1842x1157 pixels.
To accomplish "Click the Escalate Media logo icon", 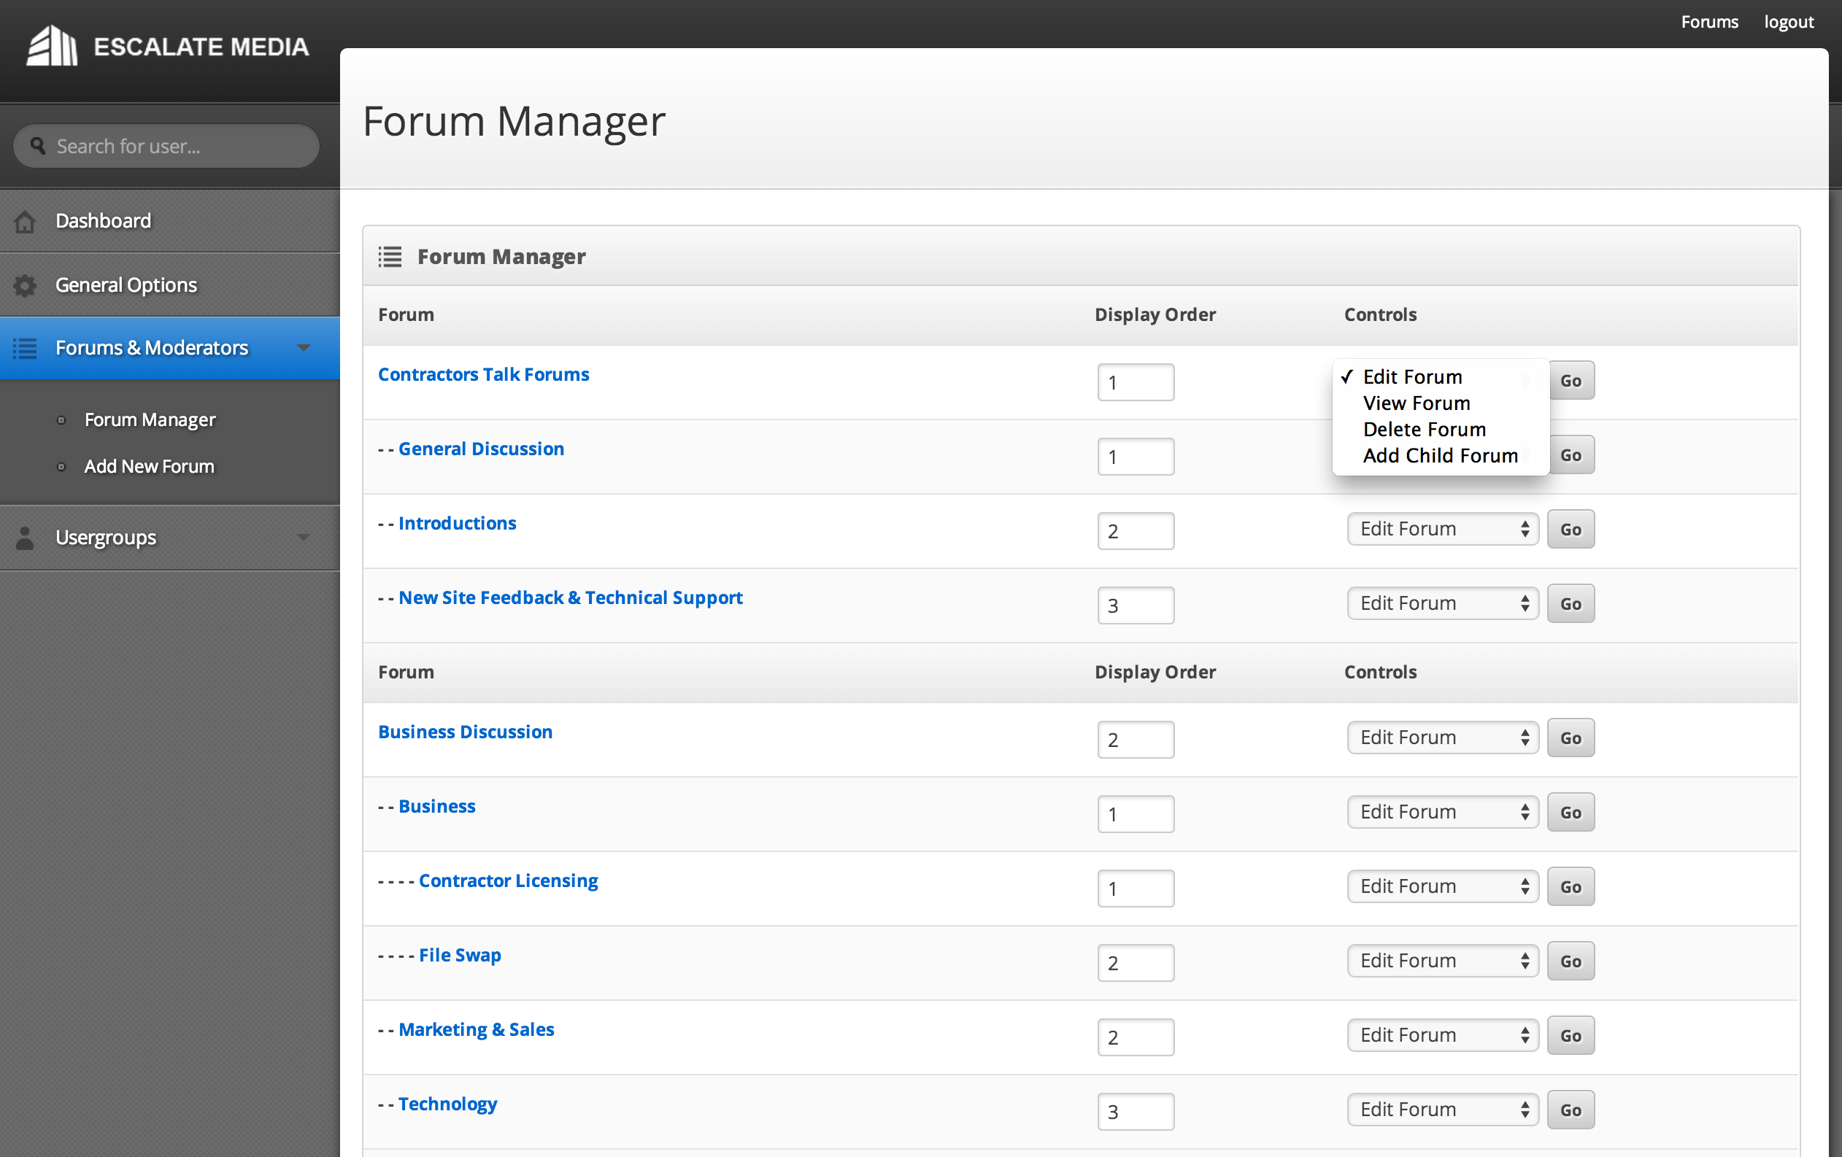I will tap(52, 46).
